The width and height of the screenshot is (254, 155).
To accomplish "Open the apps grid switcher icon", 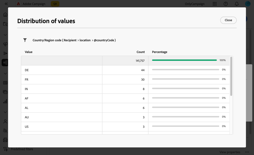I will click(x=215, y=4).
